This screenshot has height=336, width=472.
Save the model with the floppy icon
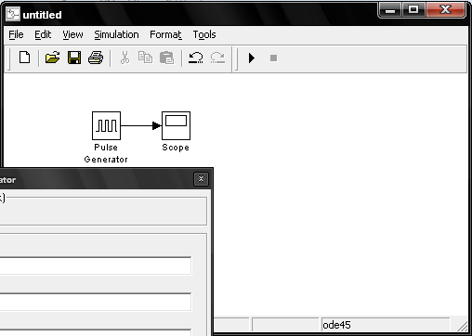(74, 58)
